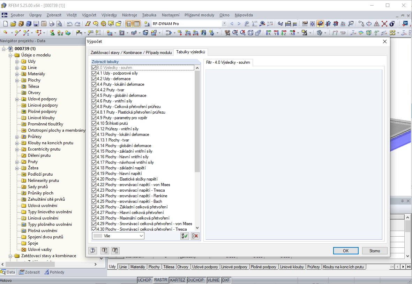
Task: Uncheck 4.1 Uzly - podporové síly
Action: (94, 73)
